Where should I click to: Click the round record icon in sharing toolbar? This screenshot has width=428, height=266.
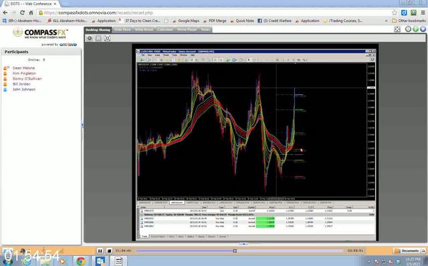90,38
